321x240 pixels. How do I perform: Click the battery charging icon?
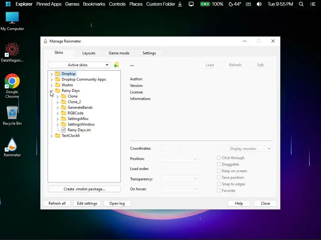pos(205,4)
